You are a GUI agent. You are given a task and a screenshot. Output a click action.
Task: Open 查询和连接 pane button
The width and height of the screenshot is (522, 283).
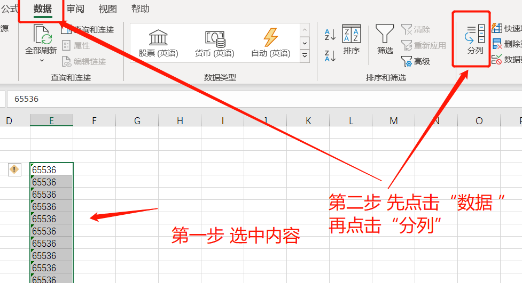point(88,29)
